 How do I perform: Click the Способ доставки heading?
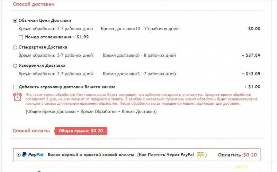click(x=34, y=4)
